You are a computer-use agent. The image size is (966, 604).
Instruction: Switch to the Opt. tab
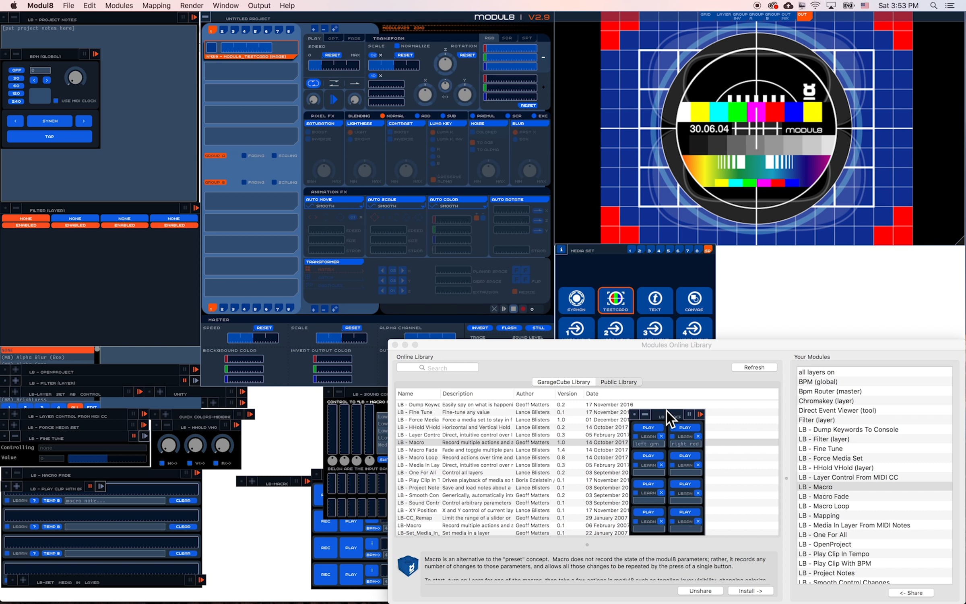pyautogui.click(x=334, y=38)
